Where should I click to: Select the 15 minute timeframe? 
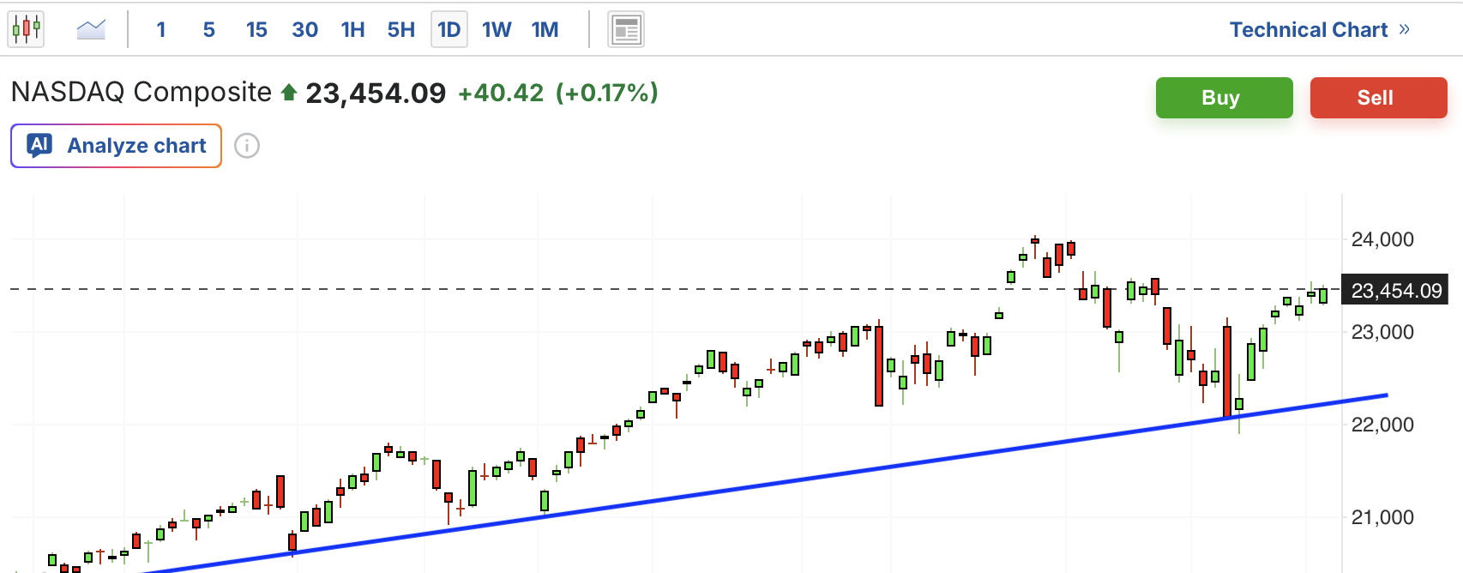pos(256,30)
